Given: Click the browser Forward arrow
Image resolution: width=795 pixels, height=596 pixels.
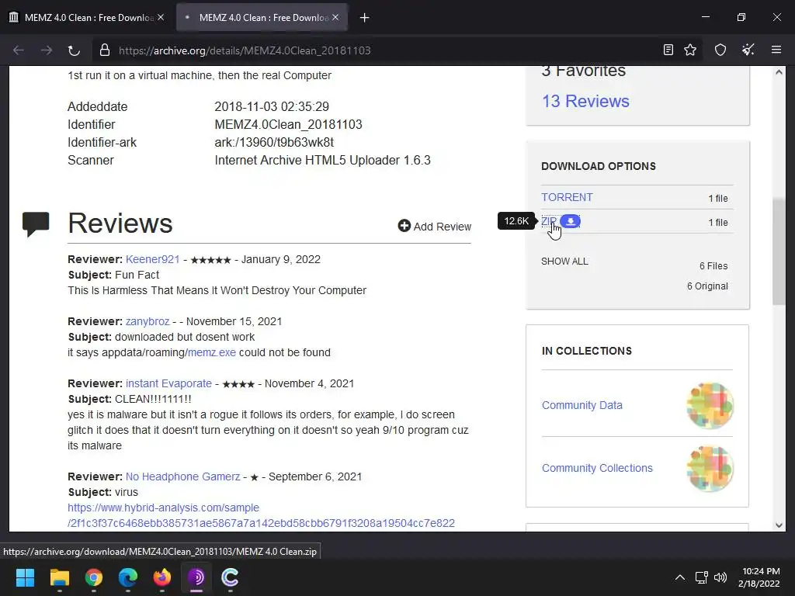Looking at the screenshot, I should click(46, 50).
